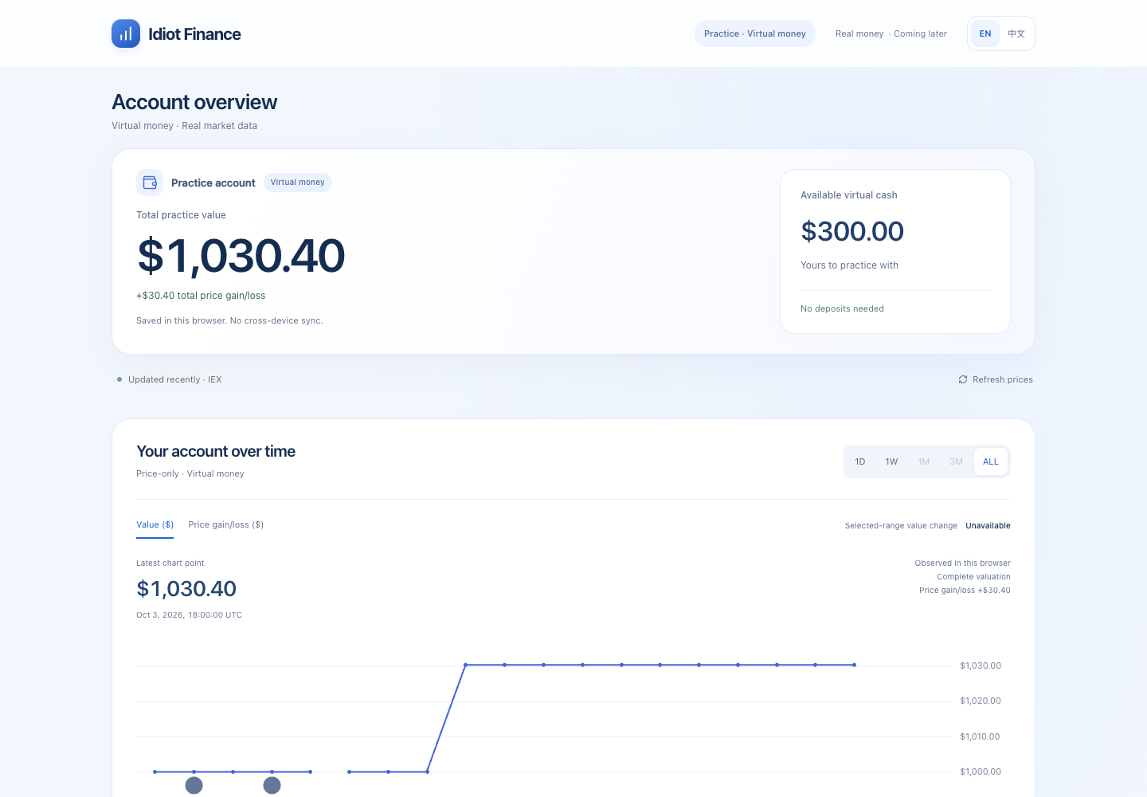Switch language to EN

[x=985, y=33]
